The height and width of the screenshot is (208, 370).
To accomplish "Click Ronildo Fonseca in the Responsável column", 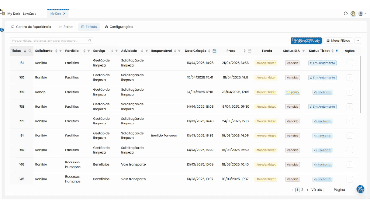I will (x=164, y=136).
